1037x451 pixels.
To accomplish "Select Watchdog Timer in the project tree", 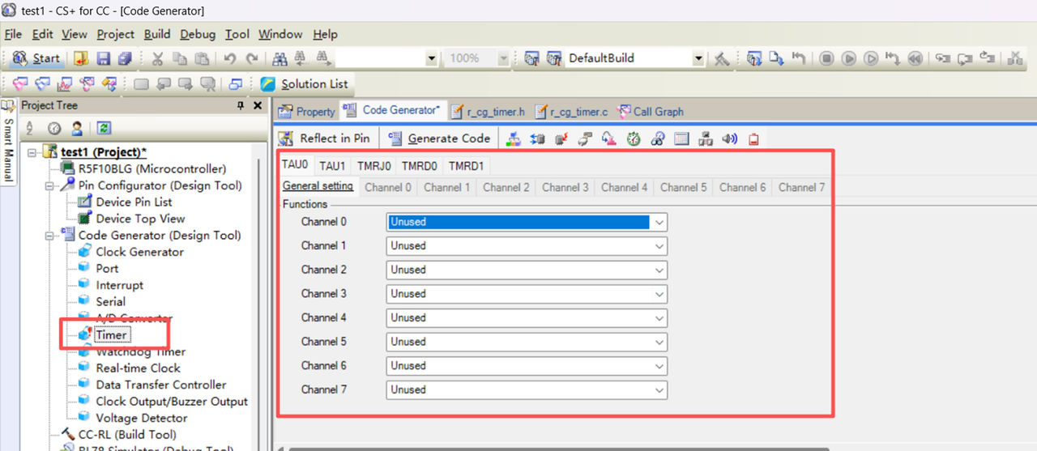I will (x=140, y=351).
